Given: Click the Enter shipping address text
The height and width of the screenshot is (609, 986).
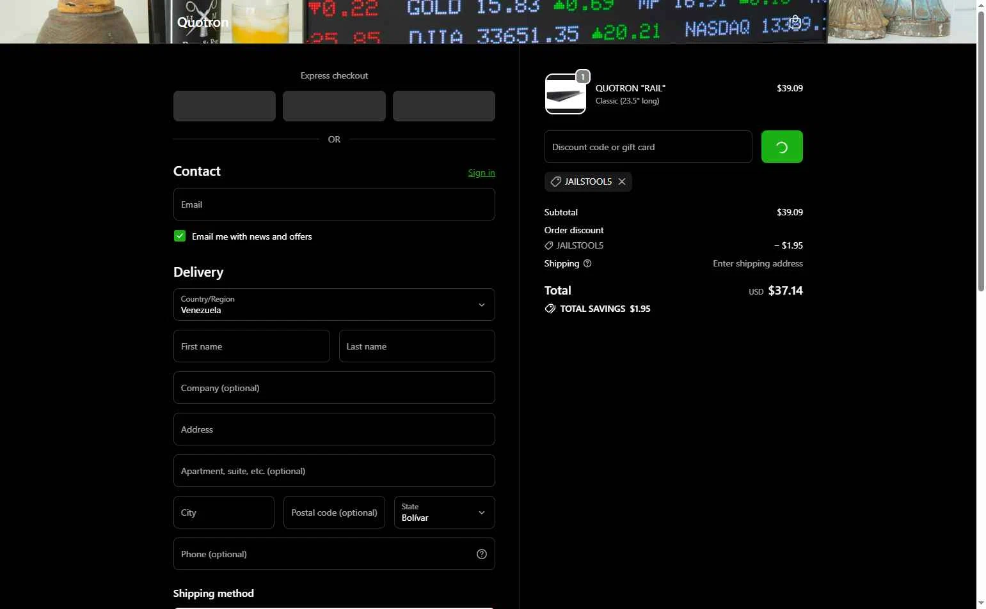Looking at the screenshot, I should click(x=758, y=263).
